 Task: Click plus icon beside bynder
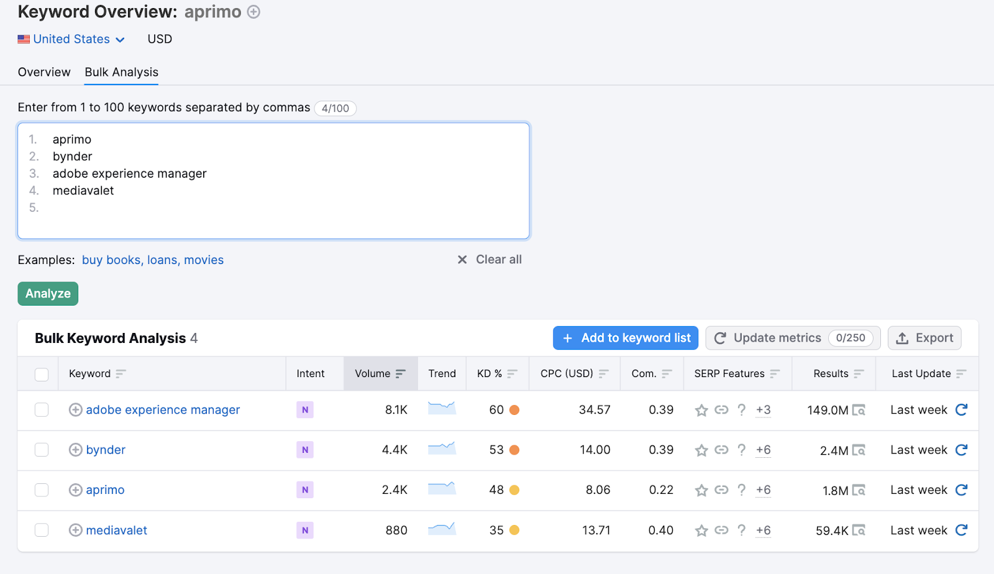[75, 450]
